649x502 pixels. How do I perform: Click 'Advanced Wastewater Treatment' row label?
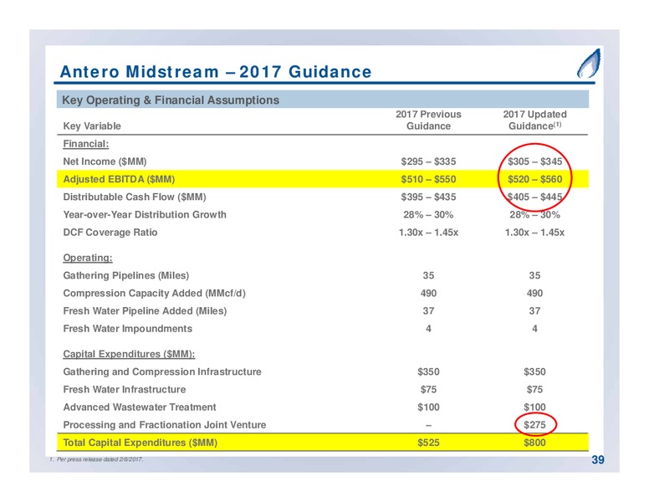[140, 407]
